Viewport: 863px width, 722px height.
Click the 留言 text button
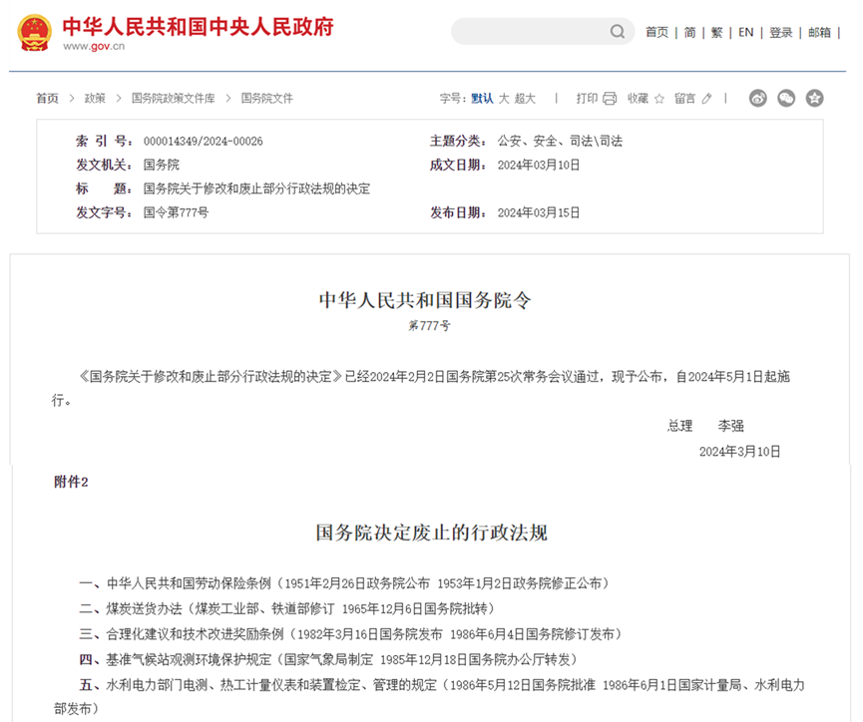click(685, 99)
